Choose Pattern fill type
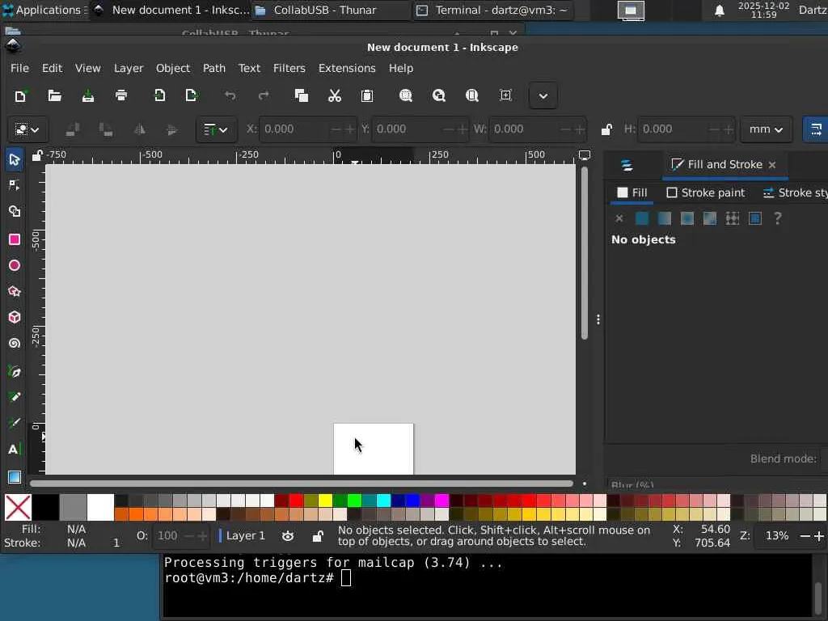 click(x=733, y=218)
